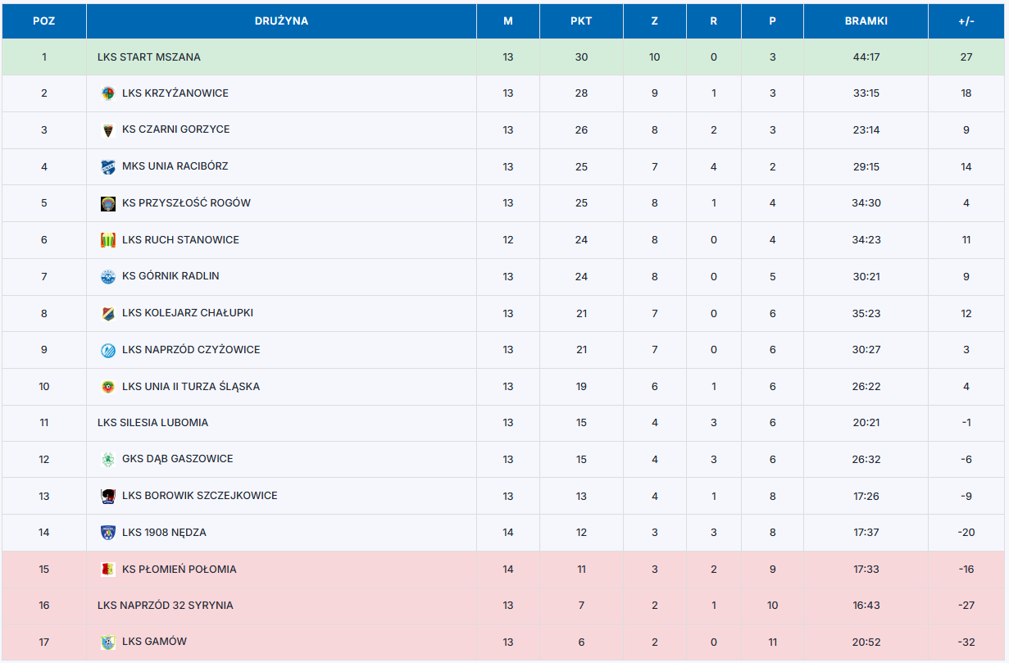Click the LKS Naprzód Czyżowice logo icon
This screenshot has width=1009, height=663.
coord(107,350)
